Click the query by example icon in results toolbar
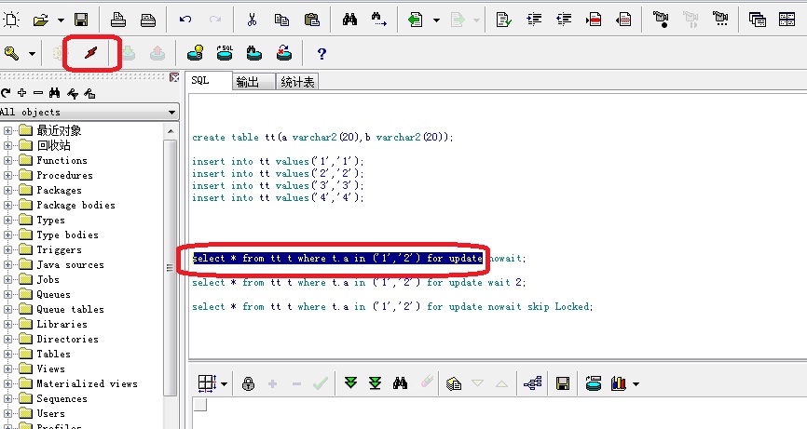 pyautogui.click(x=454, y=383)
